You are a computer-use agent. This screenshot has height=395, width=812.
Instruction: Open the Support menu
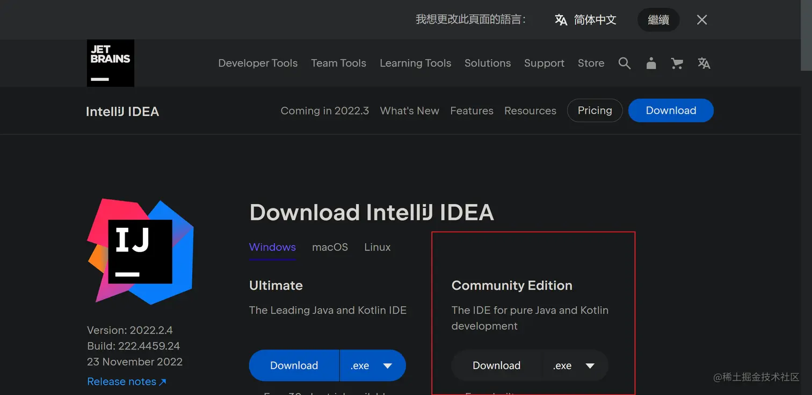544,63
